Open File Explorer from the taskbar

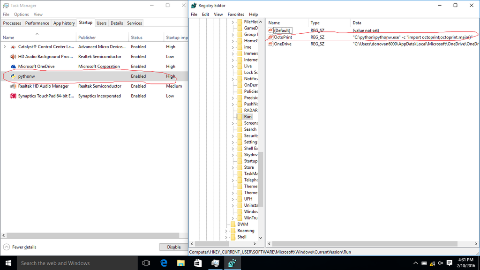181,263
